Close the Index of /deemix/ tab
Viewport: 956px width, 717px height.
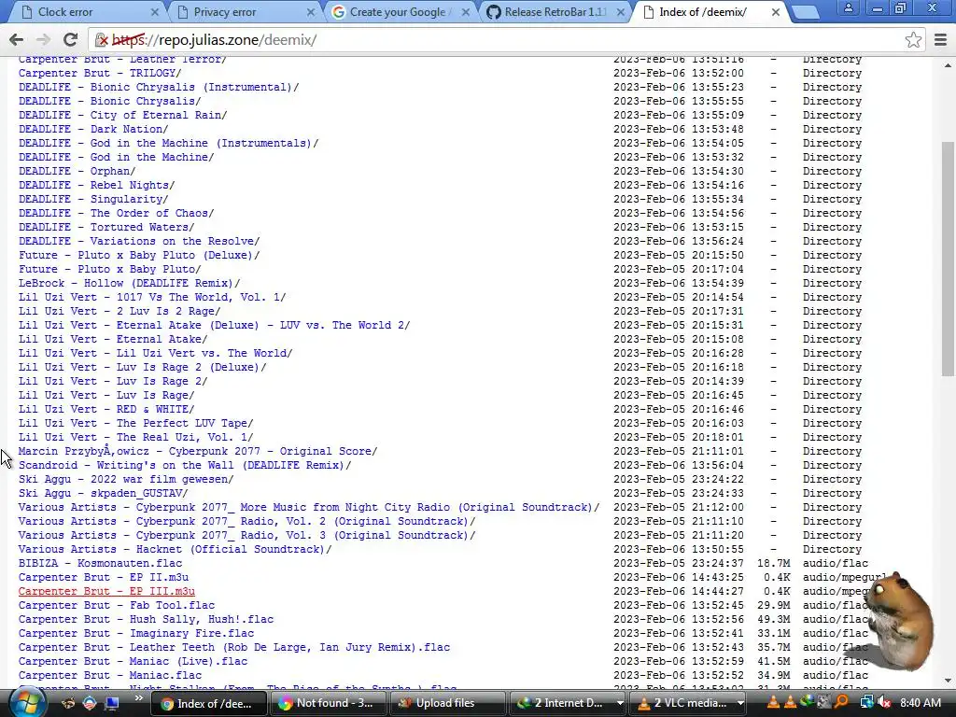click(776, 12)
